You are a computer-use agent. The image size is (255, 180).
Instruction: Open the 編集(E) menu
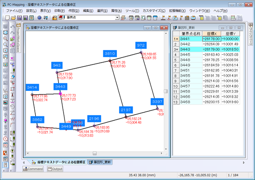88,11
